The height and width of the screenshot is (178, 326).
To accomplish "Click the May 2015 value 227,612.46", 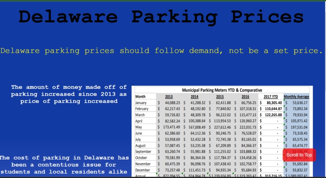I will pyautogui.click(x=222, y=127).
